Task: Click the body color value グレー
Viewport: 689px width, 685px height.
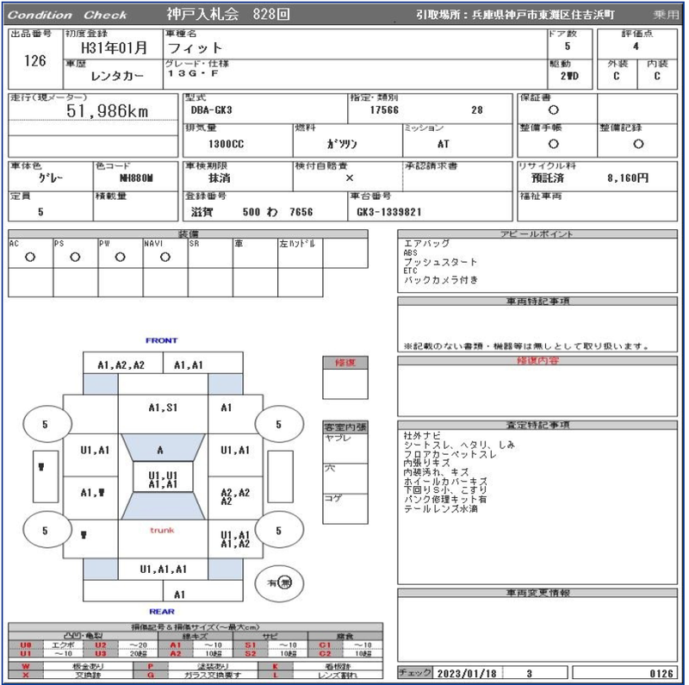Action: (x=51, y=178)
